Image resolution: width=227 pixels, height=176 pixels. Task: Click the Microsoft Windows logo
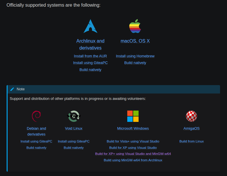tap(133, 116)
